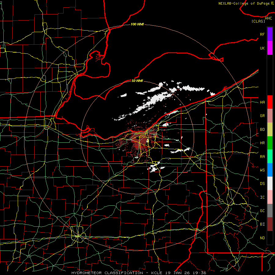Click the UK legend label
The height and width of the screenshot is (275, 275).
(x=262, y=48)
